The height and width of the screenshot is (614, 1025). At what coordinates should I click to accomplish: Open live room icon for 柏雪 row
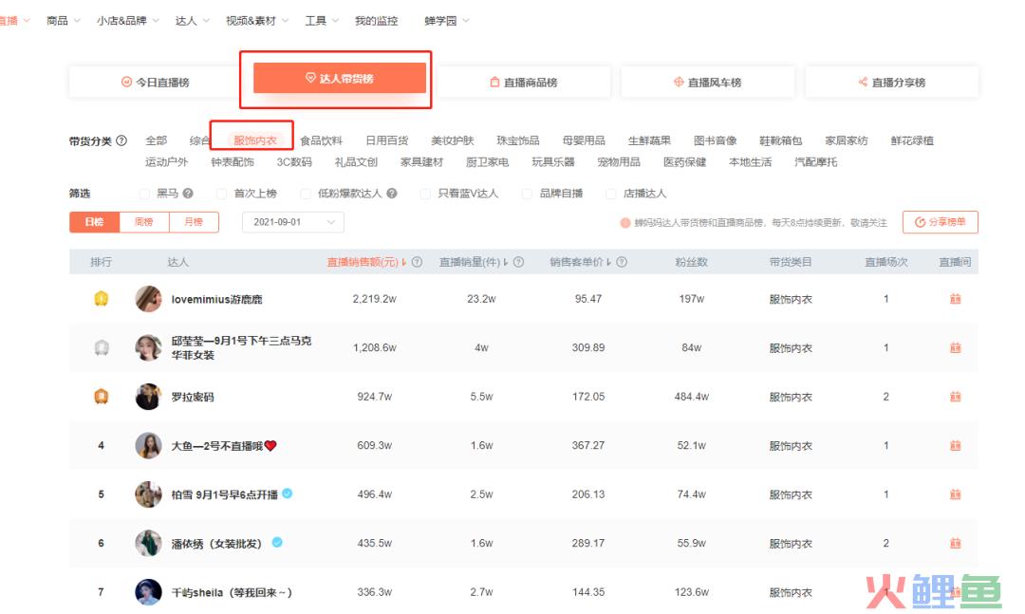(955, 494)
